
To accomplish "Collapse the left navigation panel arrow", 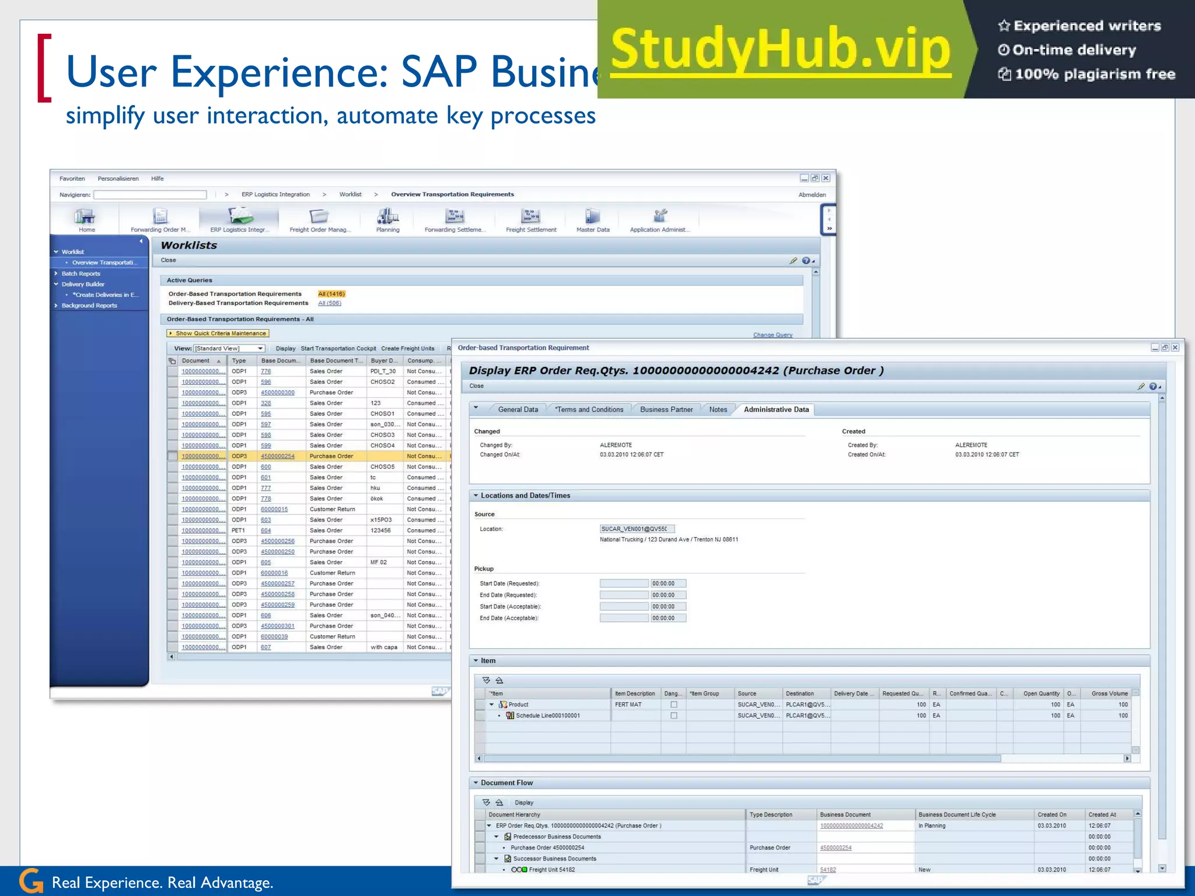I will (x=141, y=241).
